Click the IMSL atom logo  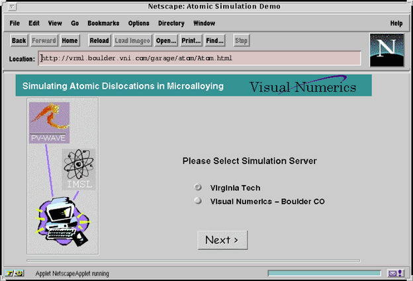pos(79,169)
